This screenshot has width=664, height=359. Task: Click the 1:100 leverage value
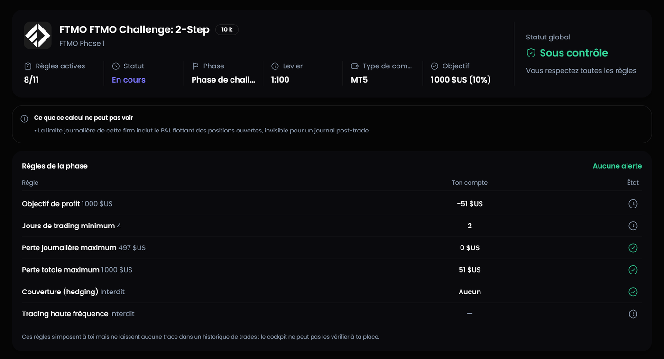point(280,80)
